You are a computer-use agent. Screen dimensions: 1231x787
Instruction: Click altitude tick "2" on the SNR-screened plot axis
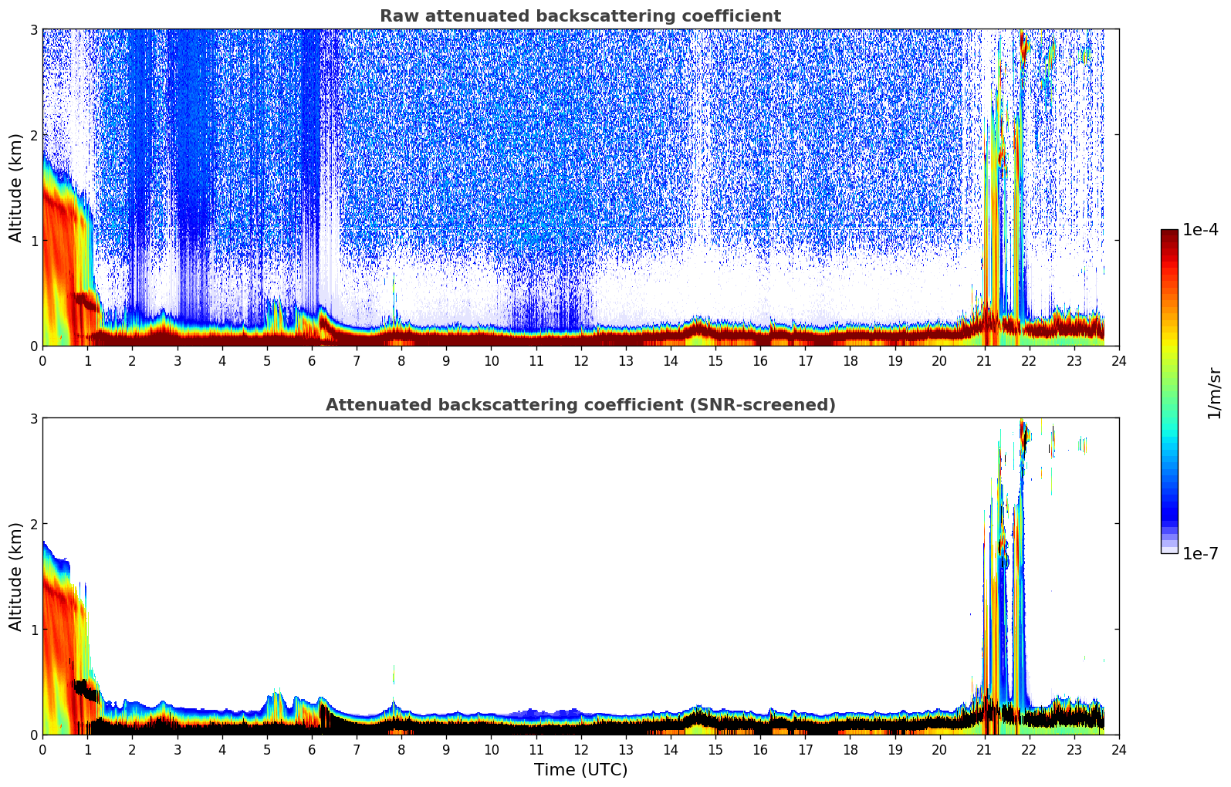[x=34, y=524]
